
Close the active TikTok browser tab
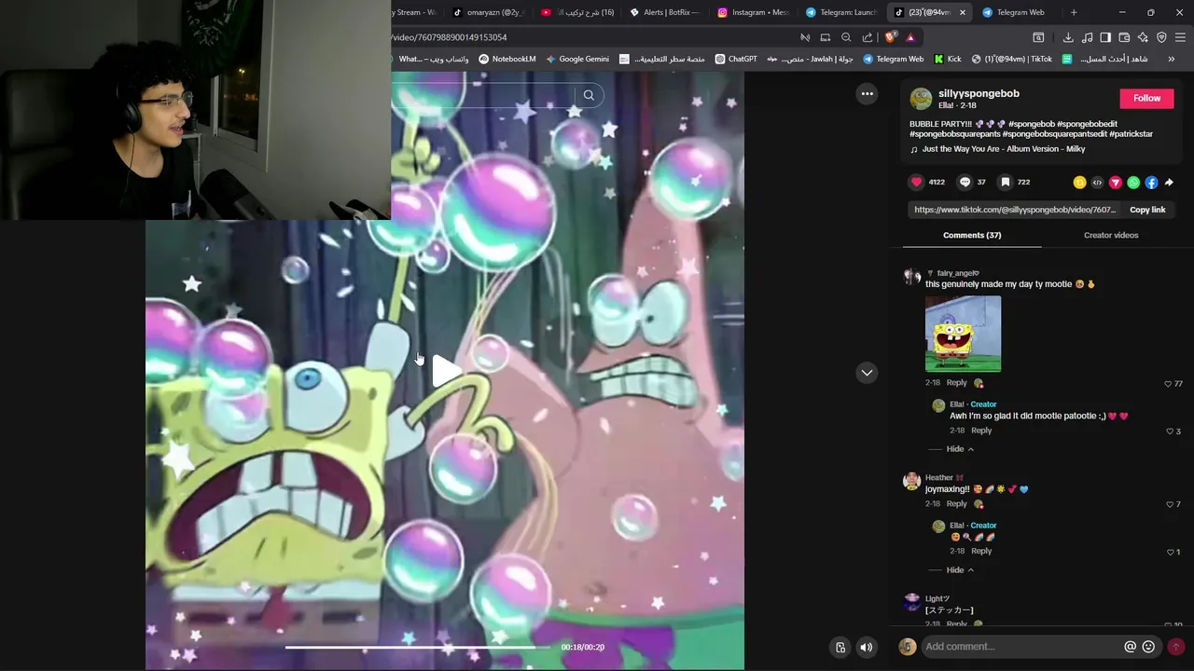click(x=962, y=12)
